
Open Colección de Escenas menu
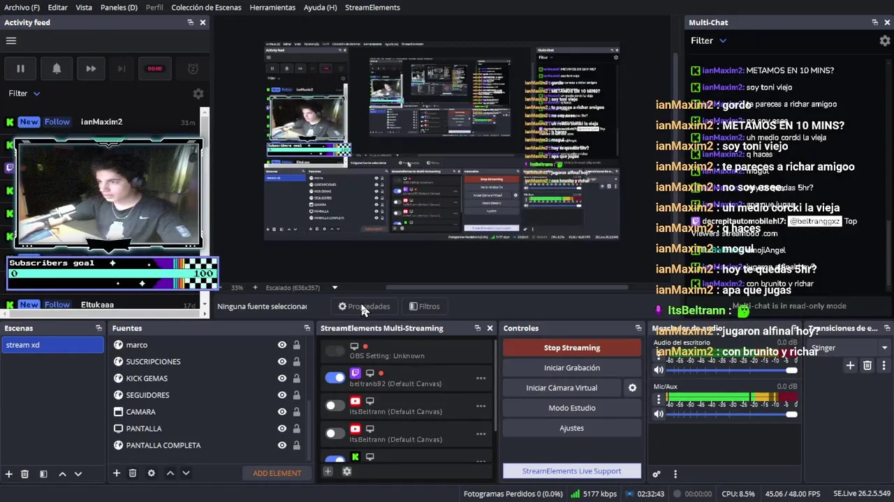206,7
